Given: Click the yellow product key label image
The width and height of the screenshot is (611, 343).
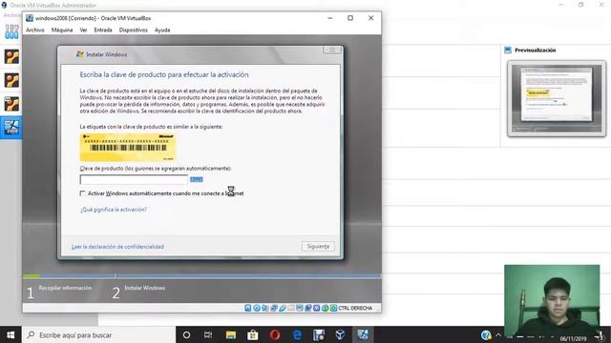Looking at the screenshot, I should point(127,147).
